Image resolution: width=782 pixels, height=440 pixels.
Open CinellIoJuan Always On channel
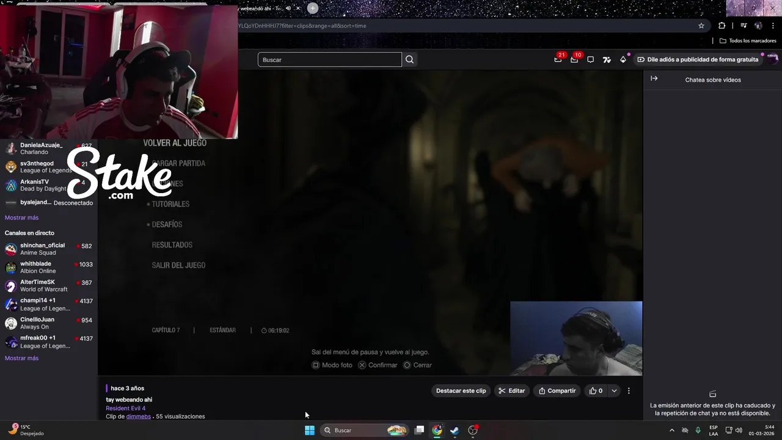pos(49,323)
